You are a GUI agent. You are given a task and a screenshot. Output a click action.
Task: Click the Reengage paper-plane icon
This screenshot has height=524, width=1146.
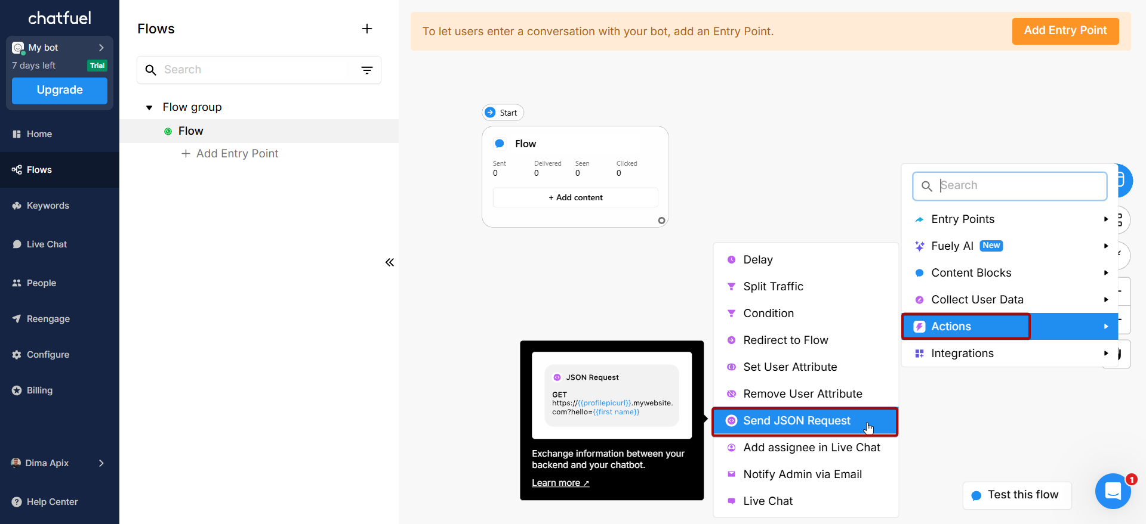(x=17, y=319)
